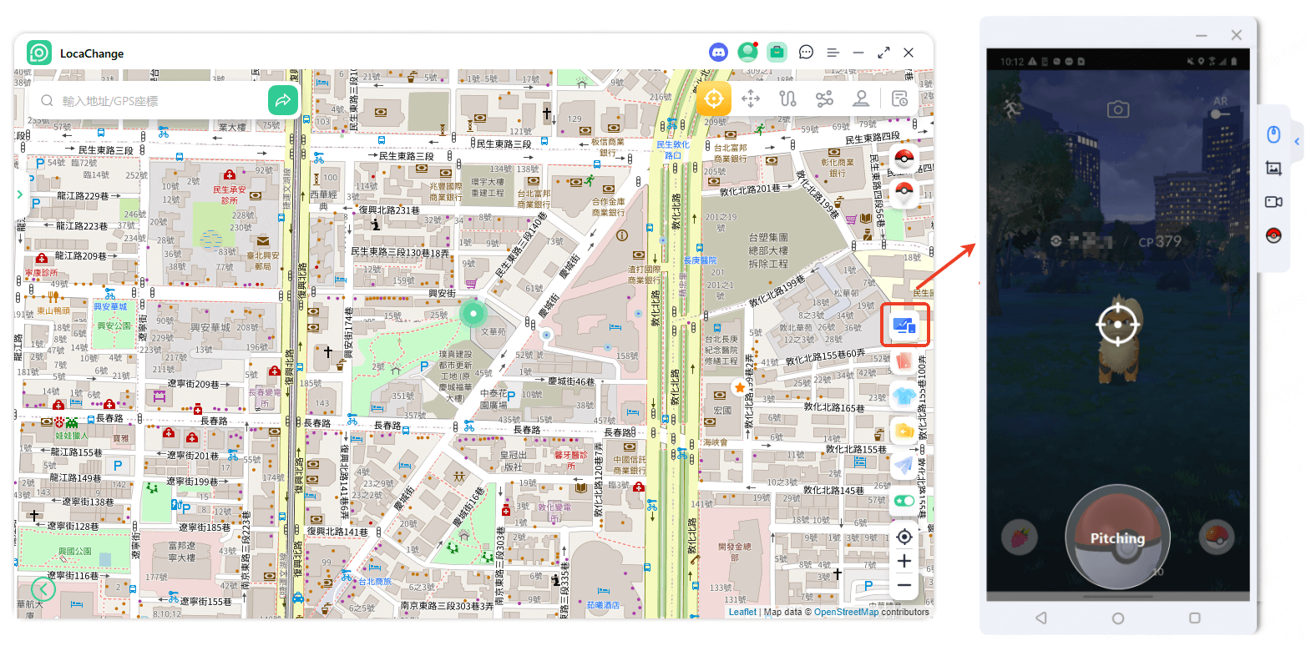1306x656 pixels.
Task: Open the history records icon
Action: tap(899, 98)
